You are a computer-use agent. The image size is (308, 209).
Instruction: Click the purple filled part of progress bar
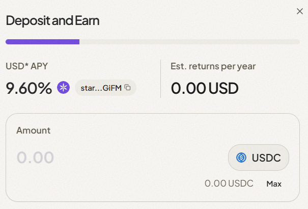click(x=42, y=42)
